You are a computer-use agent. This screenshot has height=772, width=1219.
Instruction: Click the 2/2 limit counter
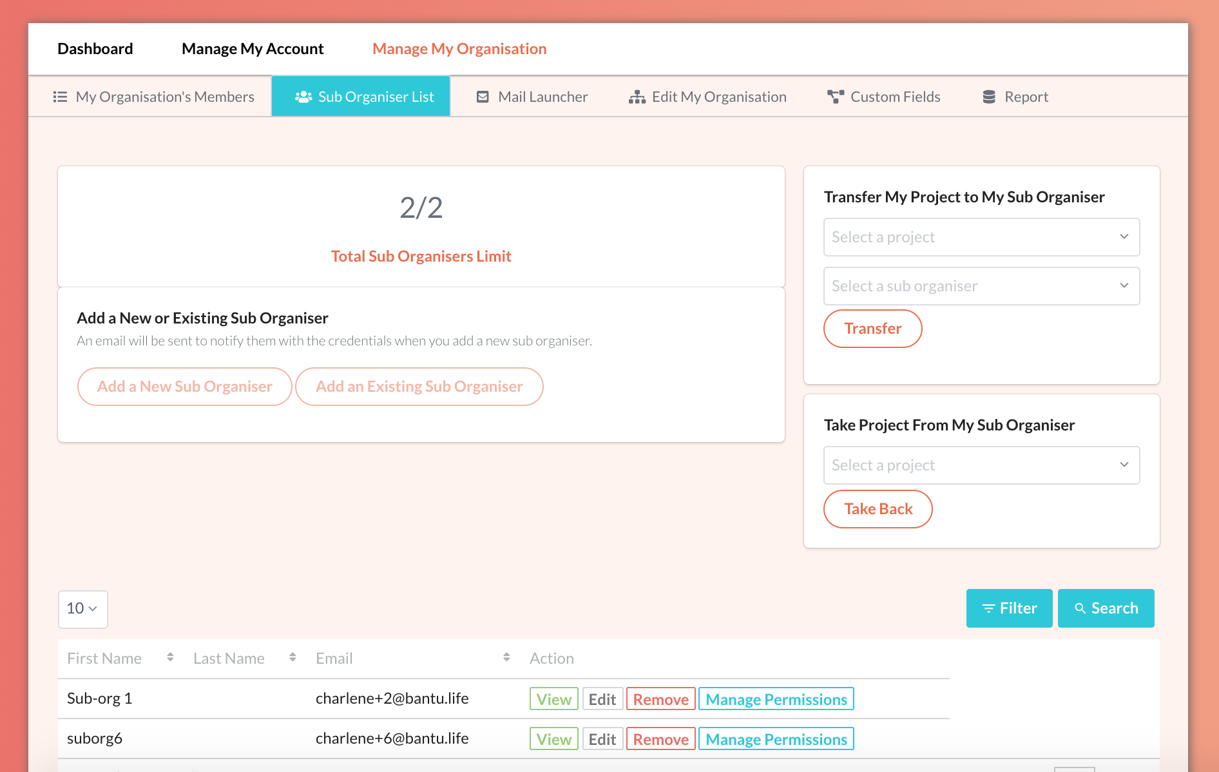(x=421, y=207)
